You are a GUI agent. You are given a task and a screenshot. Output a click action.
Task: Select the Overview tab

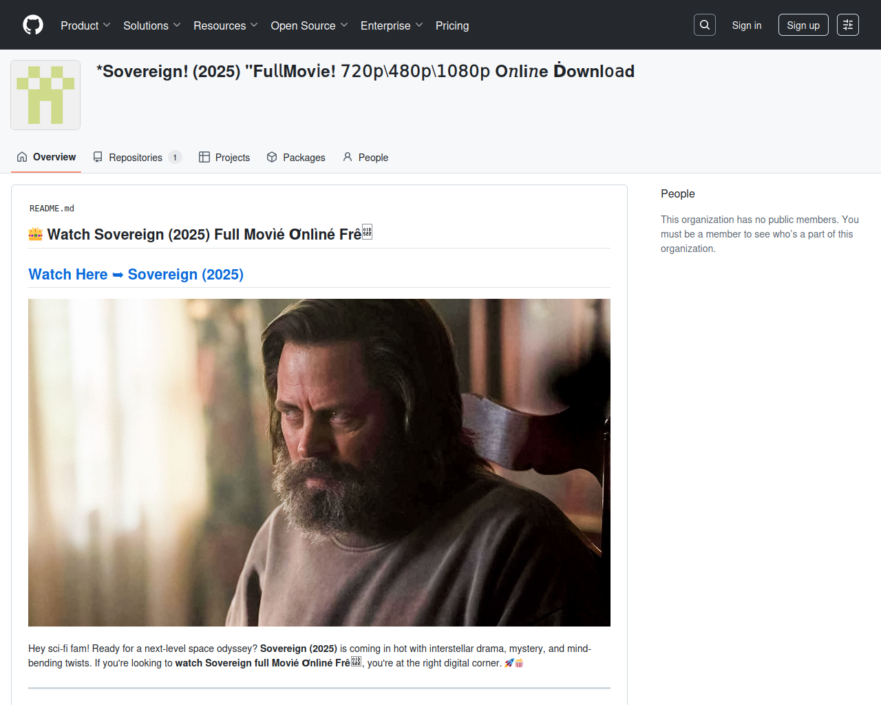46,157
